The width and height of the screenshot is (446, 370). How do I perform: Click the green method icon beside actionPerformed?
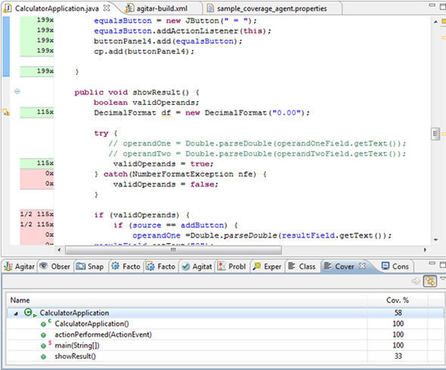43,335
